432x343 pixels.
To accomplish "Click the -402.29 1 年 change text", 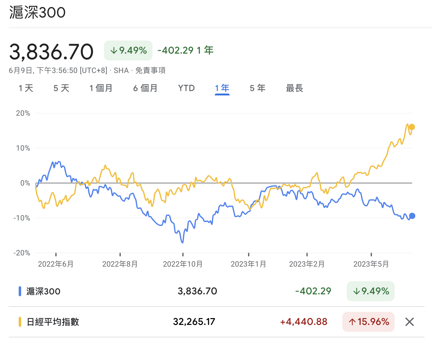I will (185, 50).
